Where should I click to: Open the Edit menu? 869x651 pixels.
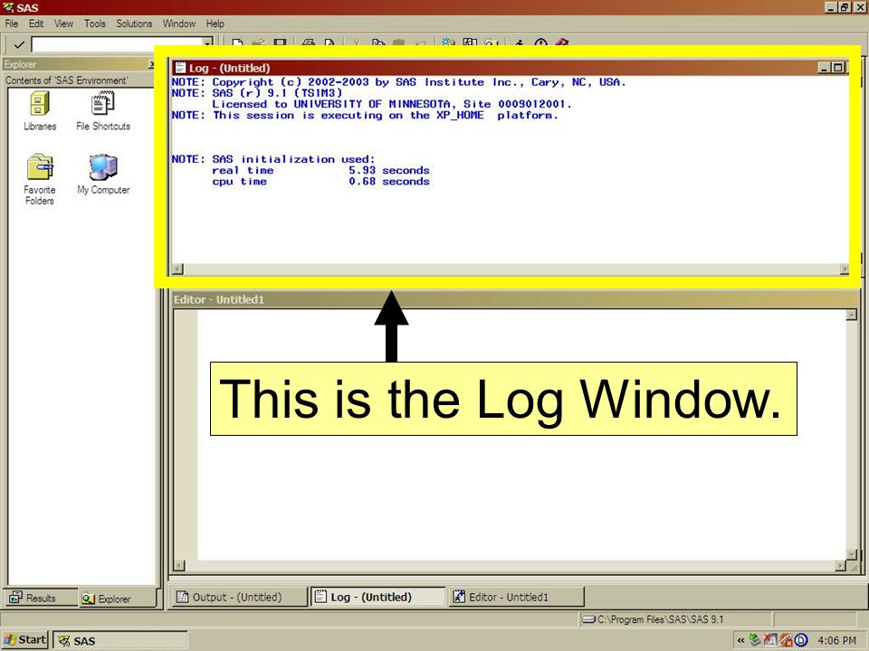click(x=36, y=24)
